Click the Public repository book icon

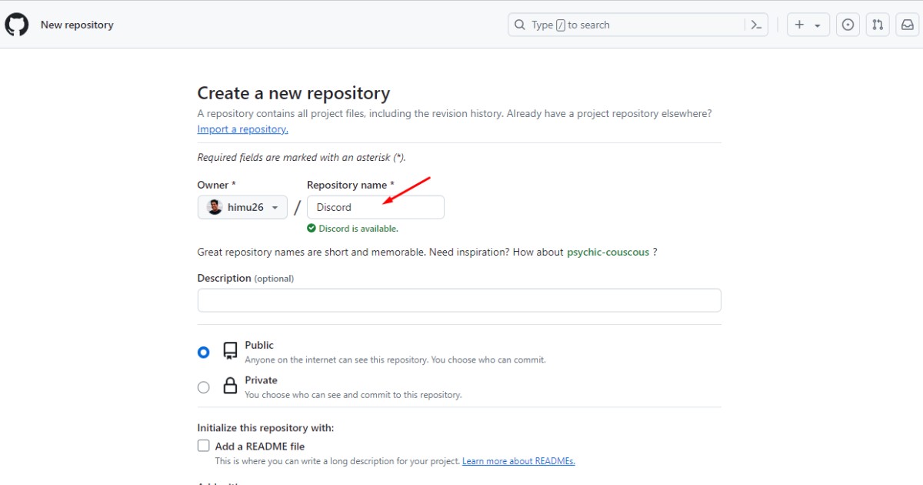click(x=230, y=352)
